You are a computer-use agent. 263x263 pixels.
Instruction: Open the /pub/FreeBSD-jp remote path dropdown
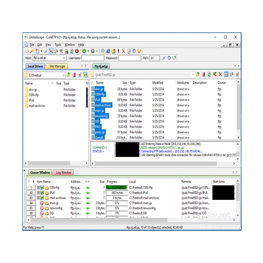[x=193, y=75]
